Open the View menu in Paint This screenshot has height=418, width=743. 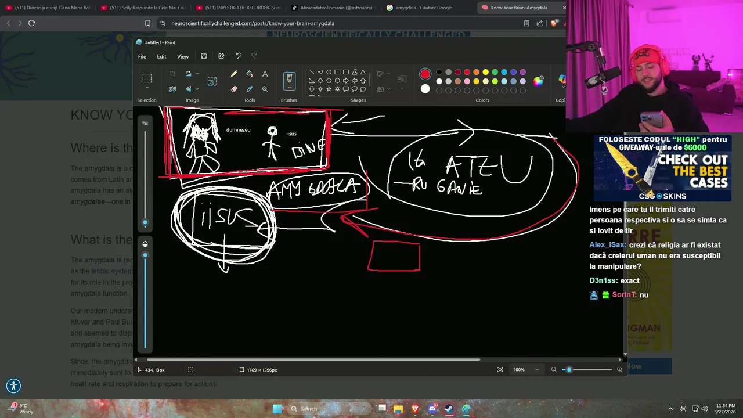183,56
